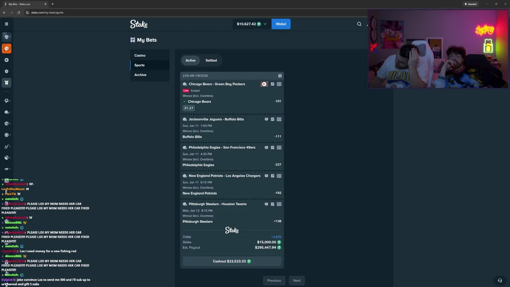This screenshot has width=510, height=287.
Task: Select Casino from the My Bets menu list
Action: 140,55
